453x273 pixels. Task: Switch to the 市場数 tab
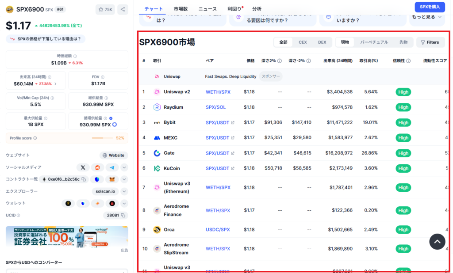[181, 9]
